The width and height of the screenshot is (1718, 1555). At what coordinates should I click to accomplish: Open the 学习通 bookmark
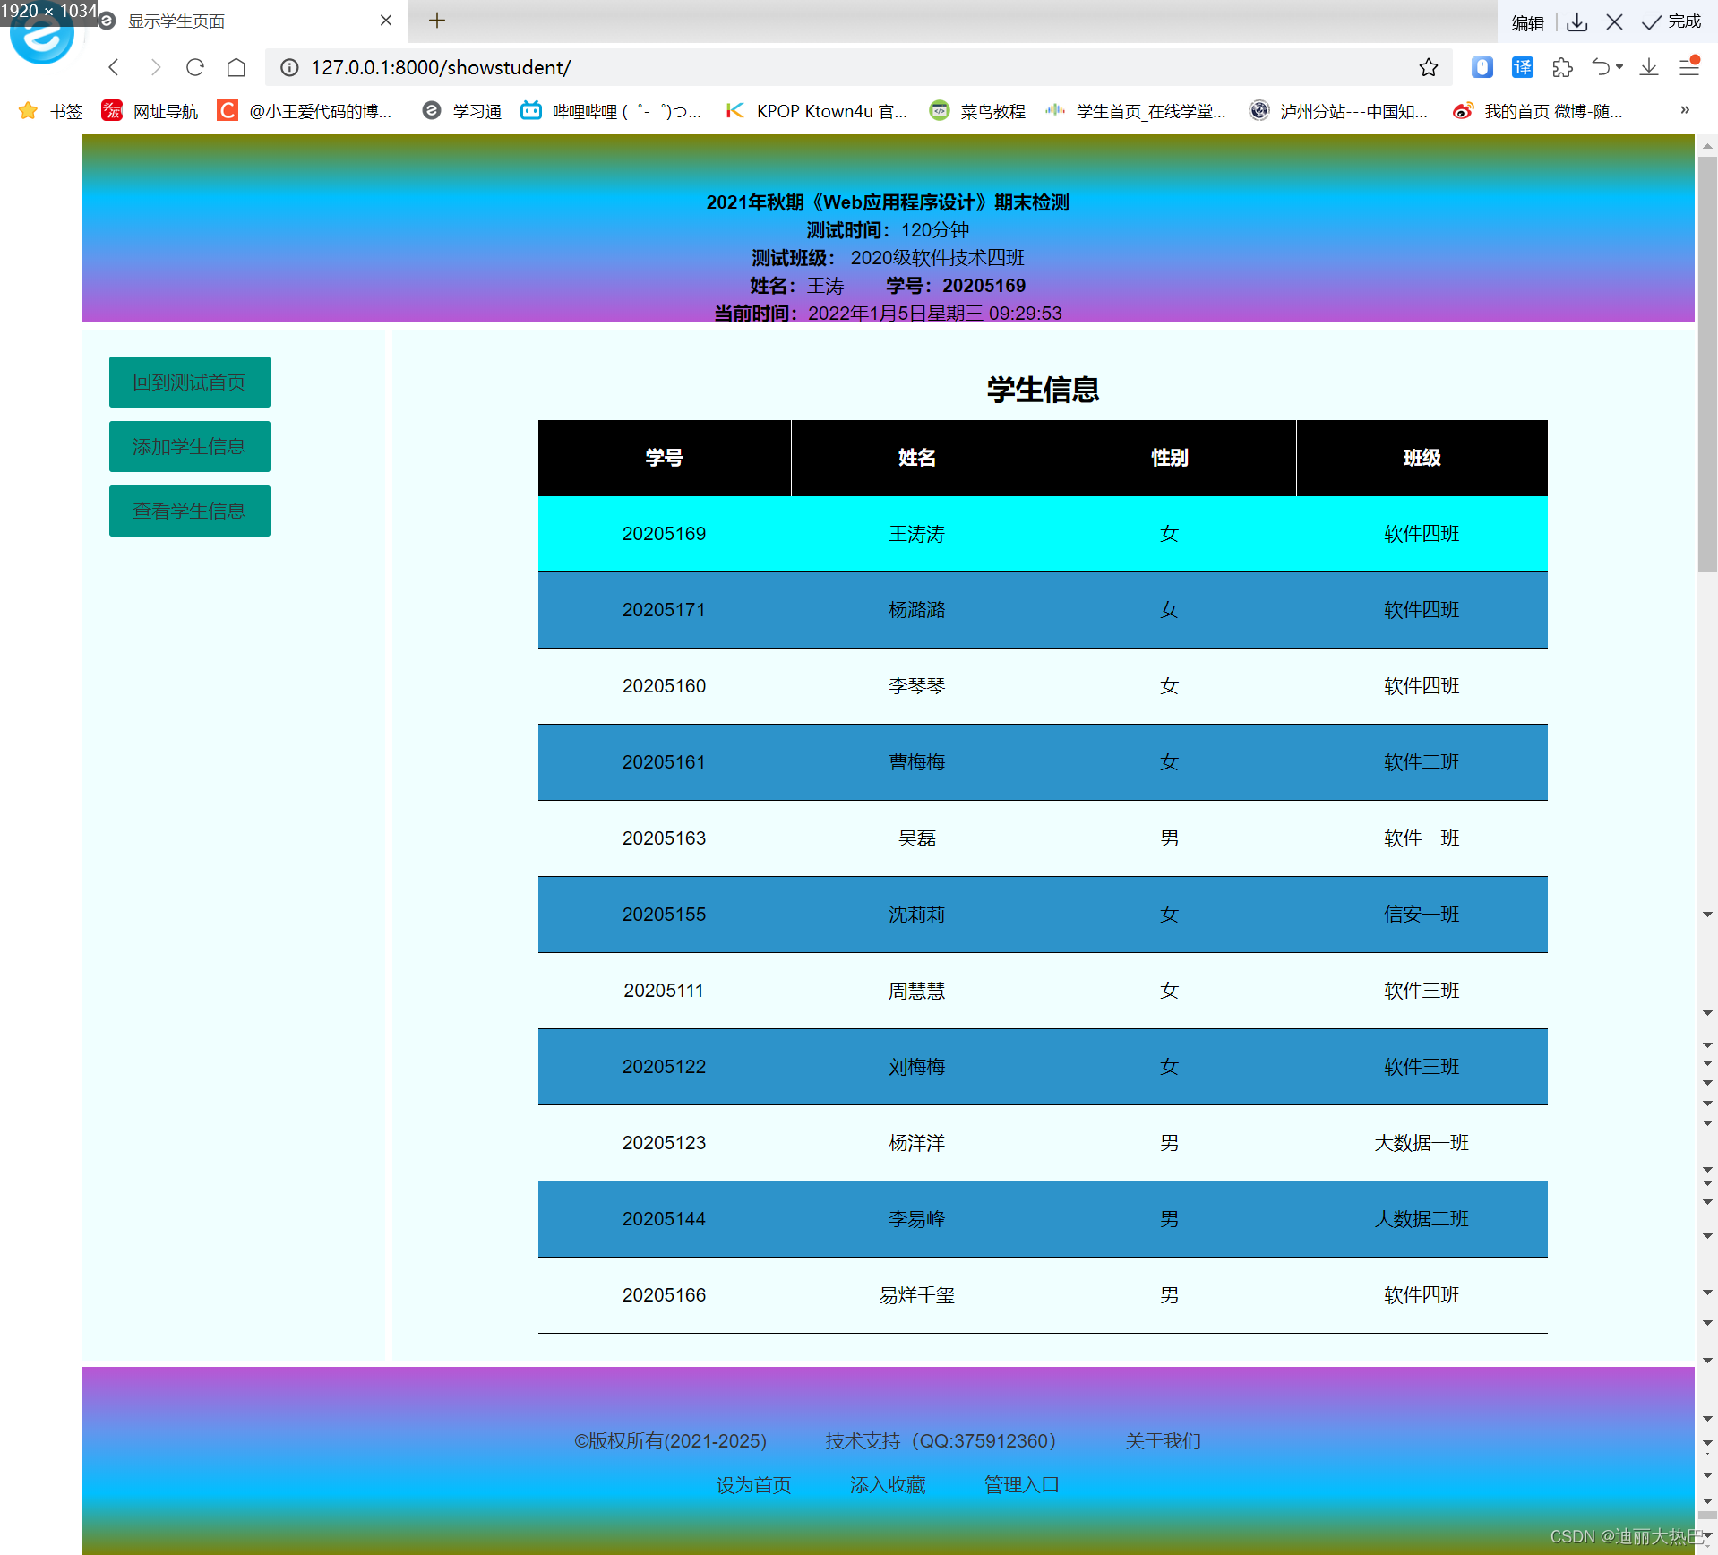(461, 111)
